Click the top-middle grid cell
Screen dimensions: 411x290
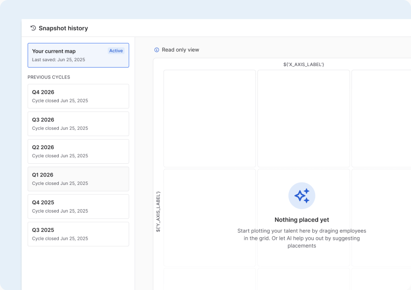(303, 118)
